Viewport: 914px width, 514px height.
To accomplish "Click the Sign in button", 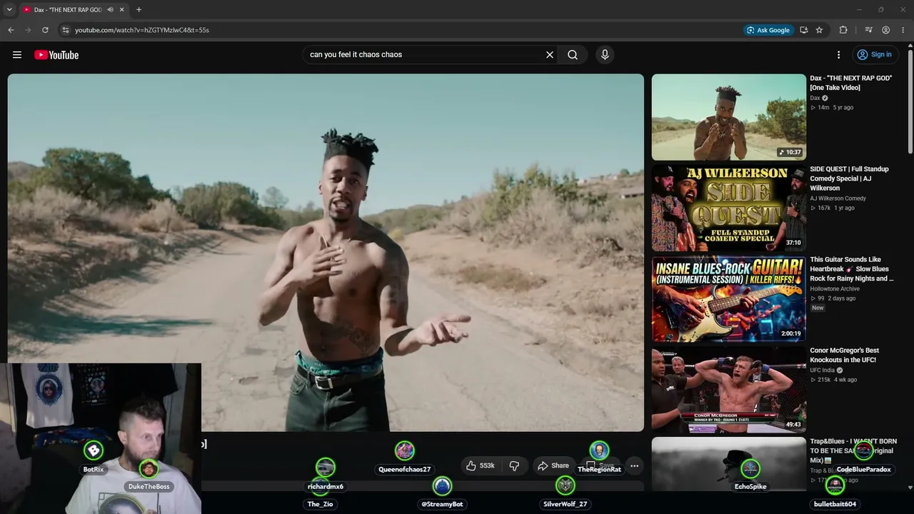I will tap(874, 55).
